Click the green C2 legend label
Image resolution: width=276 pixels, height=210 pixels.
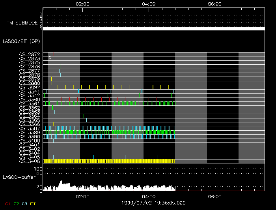[x=16, y=204]
